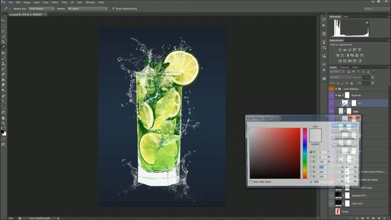Image resolution: width=391 pixels, height=220 pixels.
Task: Toggle visibility of Gradient Fill 1 layer
Action: 331,196
